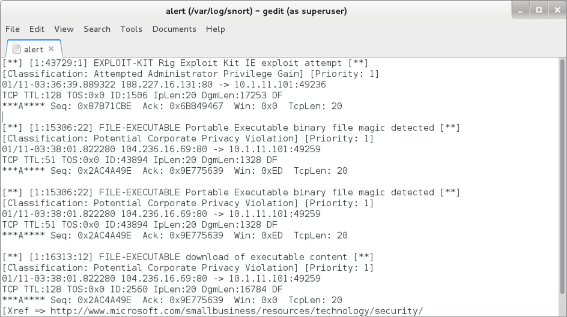This screenshot has width=567, height=317.
Task: Click the Xref microsoft.com URL text
Action: (236, 310)
